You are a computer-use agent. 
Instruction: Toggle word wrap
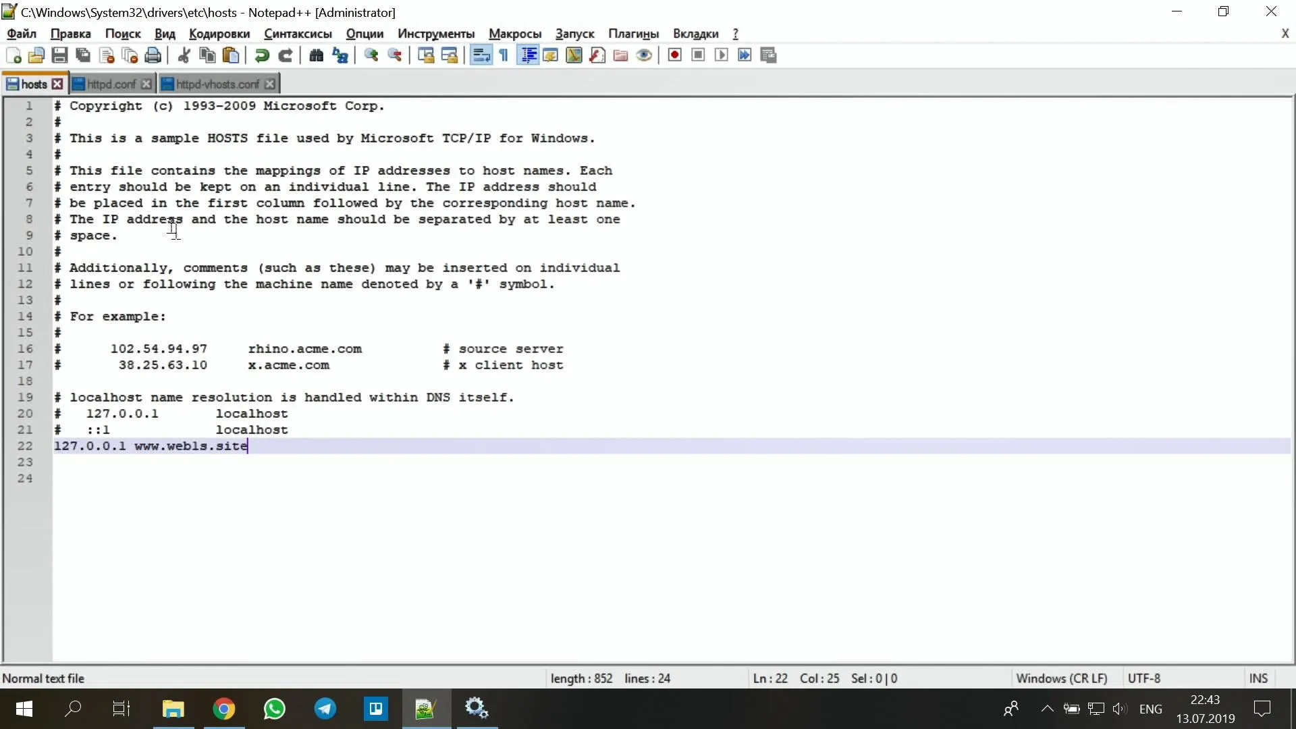tap(481, 55)
